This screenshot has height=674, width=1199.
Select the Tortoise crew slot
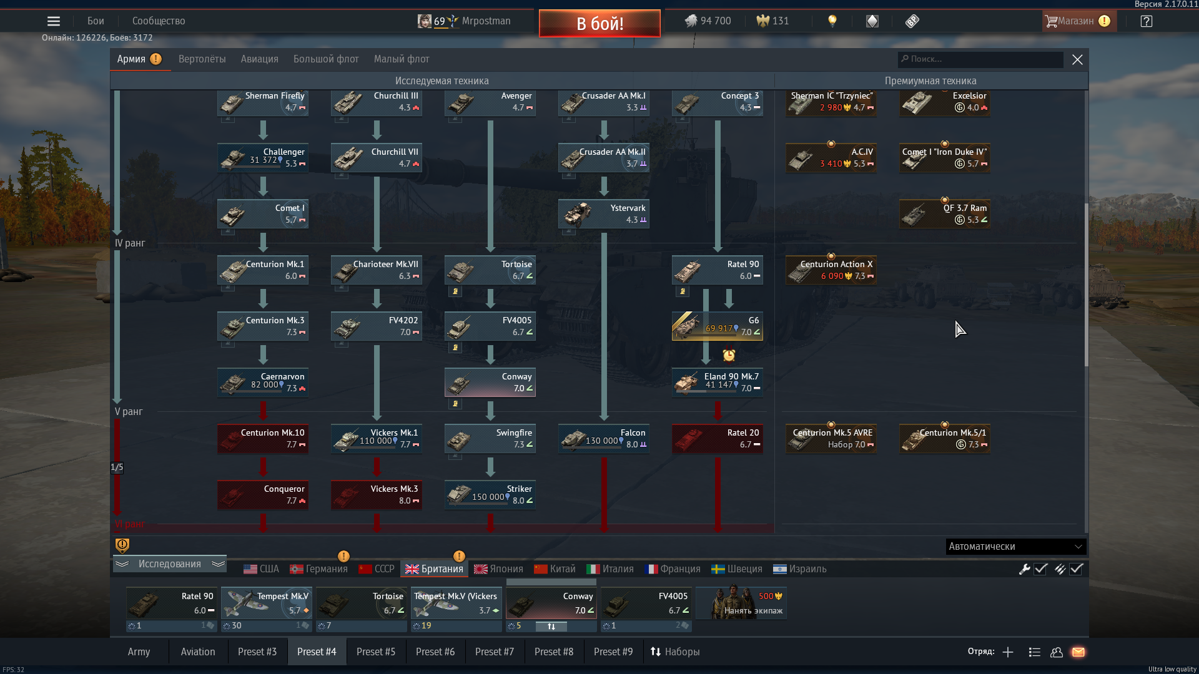(x=362, y=603)
